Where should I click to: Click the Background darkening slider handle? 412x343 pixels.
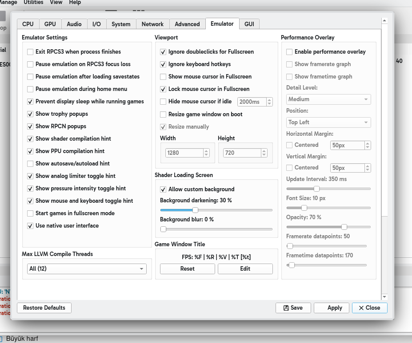point(195,210)
